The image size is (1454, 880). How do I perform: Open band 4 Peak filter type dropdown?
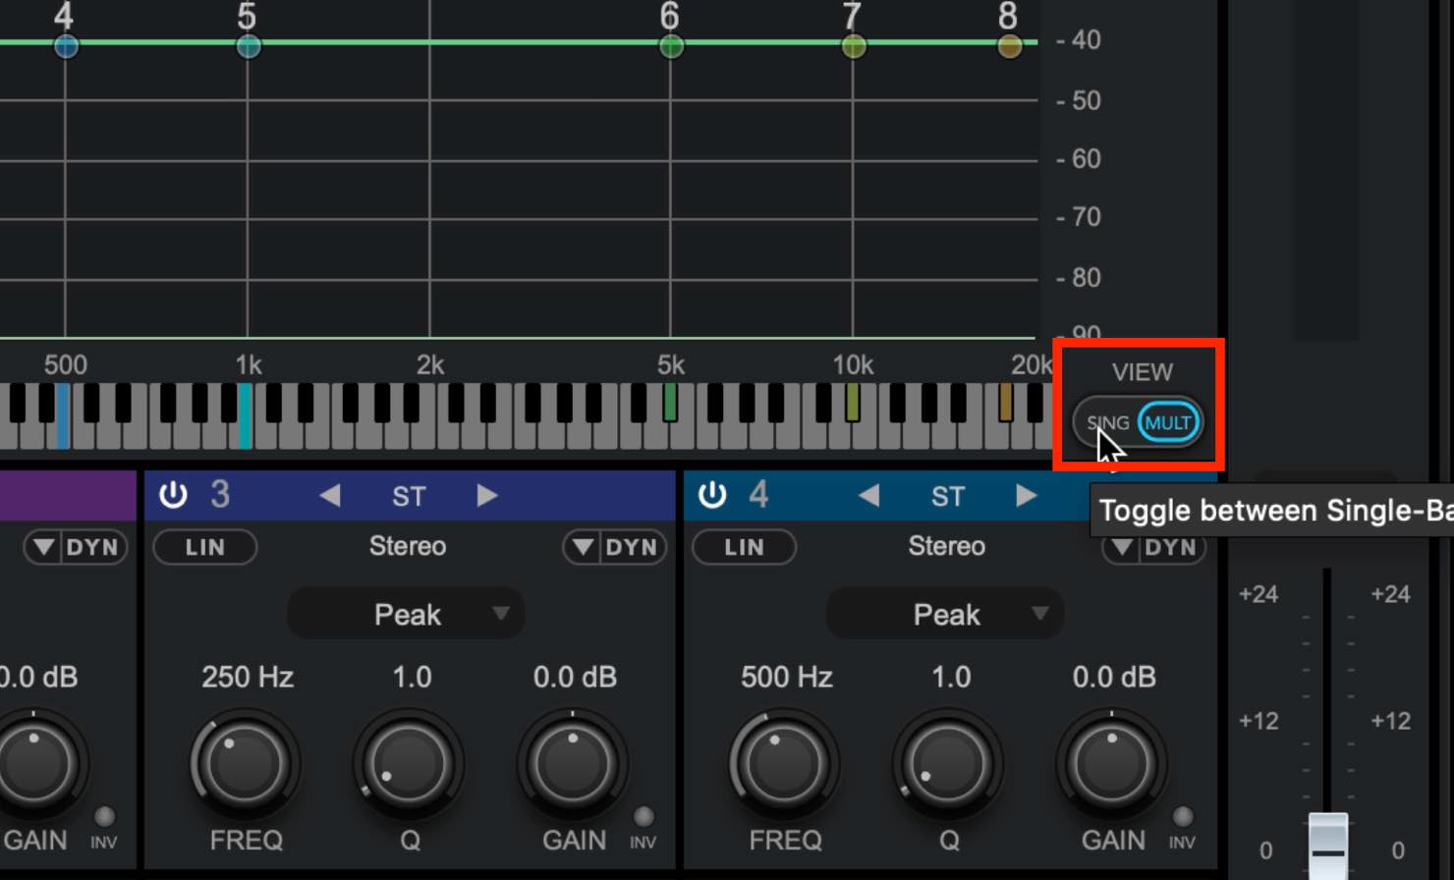click(x=945, y=614)
